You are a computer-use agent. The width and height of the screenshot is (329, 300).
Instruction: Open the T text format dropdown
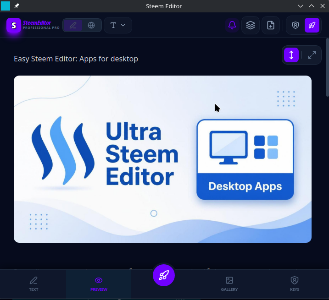[x=118, y=25]
